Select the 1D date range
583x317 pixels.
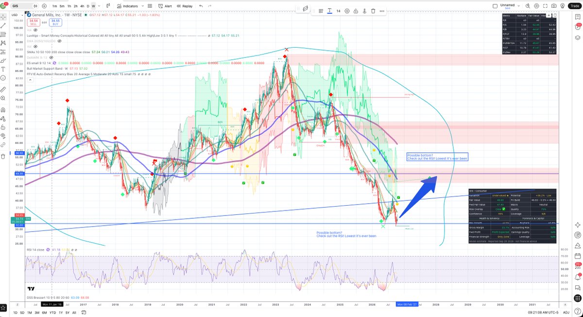[x=15, y=313]
